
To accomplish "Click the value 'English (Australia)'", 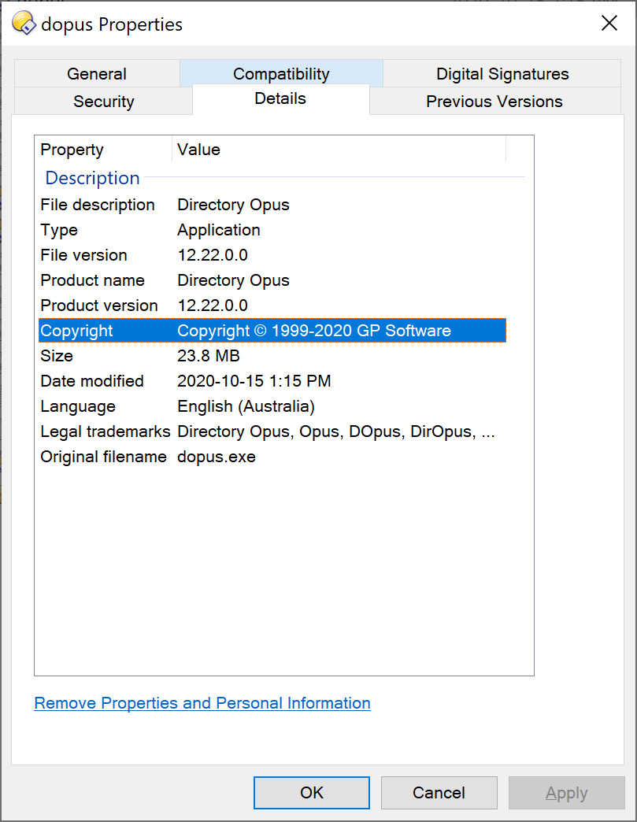I will 246,406.
